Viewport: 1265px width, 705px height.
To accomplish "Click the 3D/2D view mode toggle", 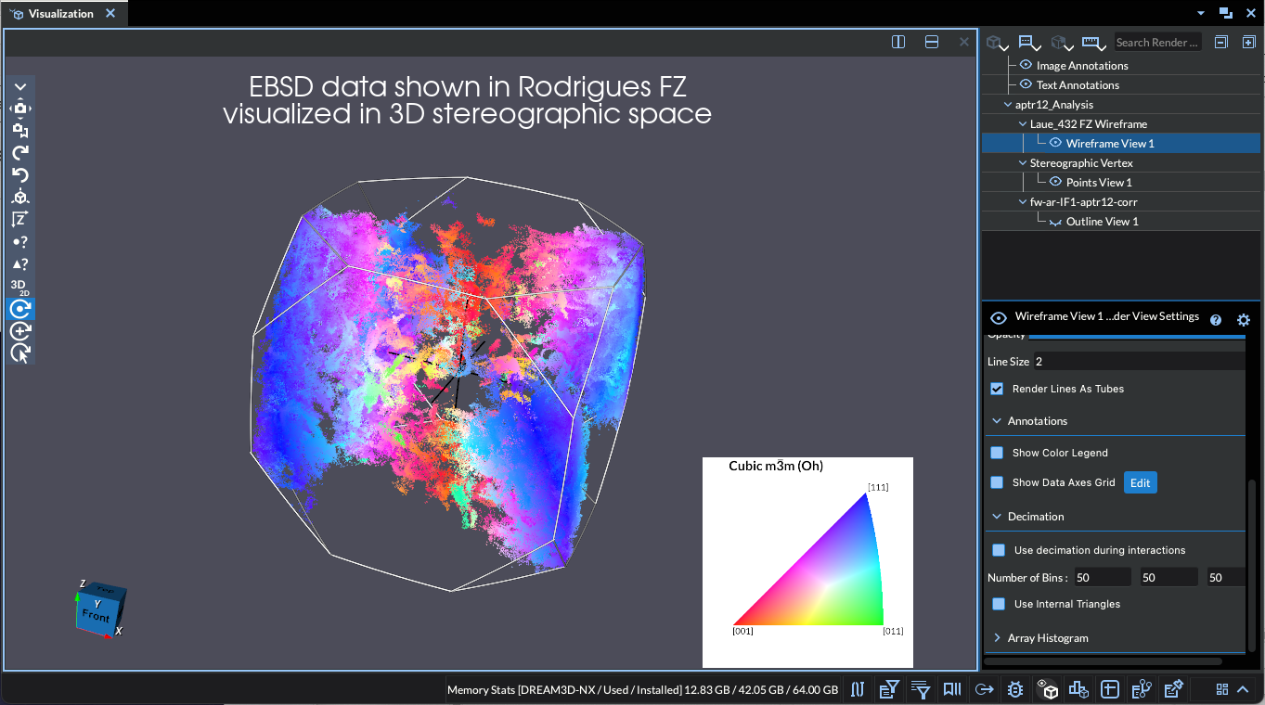I will pos(19,287).
